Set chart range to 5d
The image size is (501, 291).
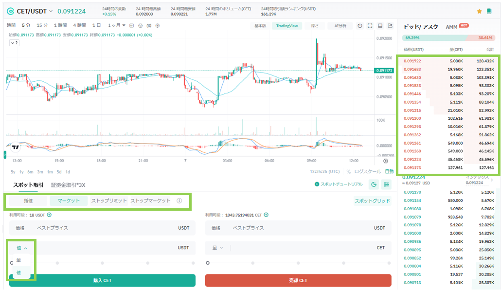(59, 172)
